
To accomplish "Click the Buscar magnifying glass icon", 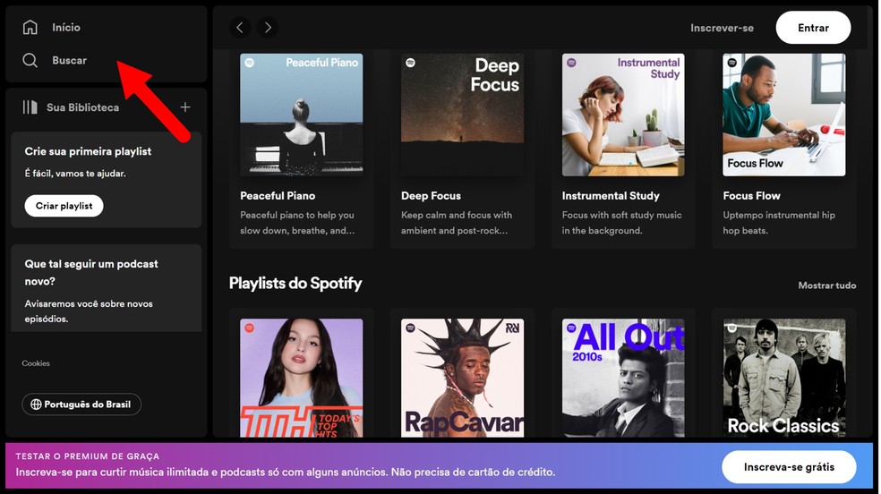I will point(30,60).
